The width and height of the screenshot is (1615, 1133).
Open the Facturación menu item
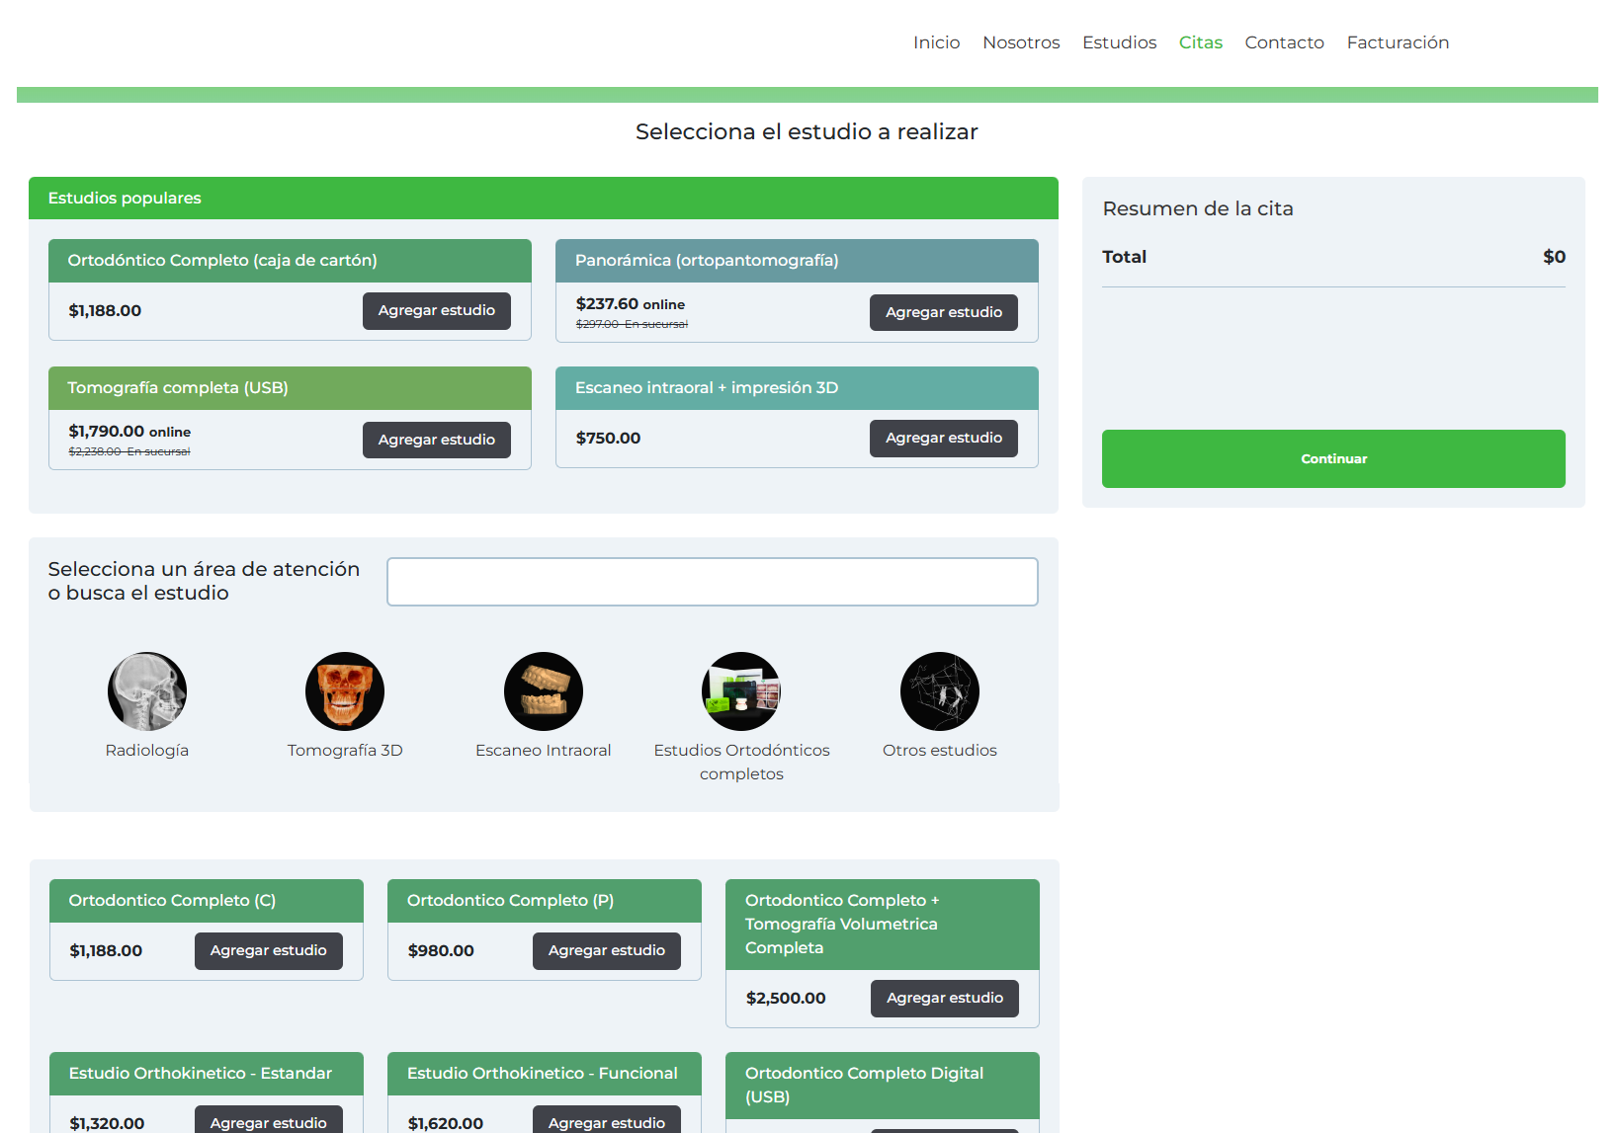1398,42
